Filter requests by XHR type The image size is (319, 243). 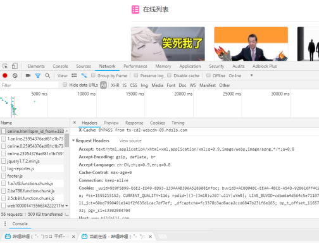point(115,85)
